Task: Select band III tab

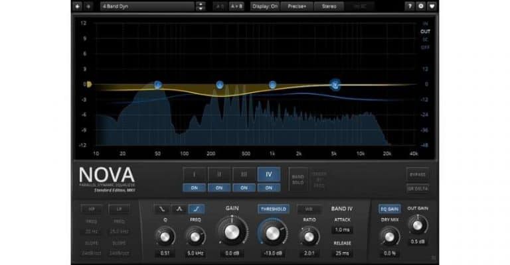Action: pos(244,174)
